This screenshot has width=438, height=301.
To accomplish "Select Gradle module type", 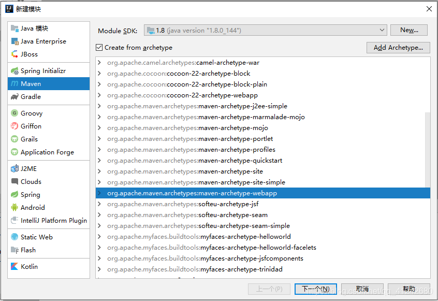I will 49,97.
